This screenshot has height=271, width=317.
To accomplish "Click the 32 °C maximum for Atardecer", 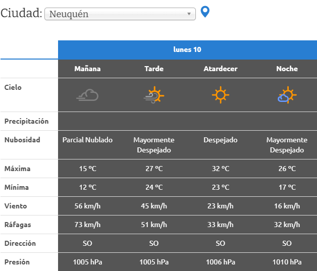I will click(x=221, y=169).
